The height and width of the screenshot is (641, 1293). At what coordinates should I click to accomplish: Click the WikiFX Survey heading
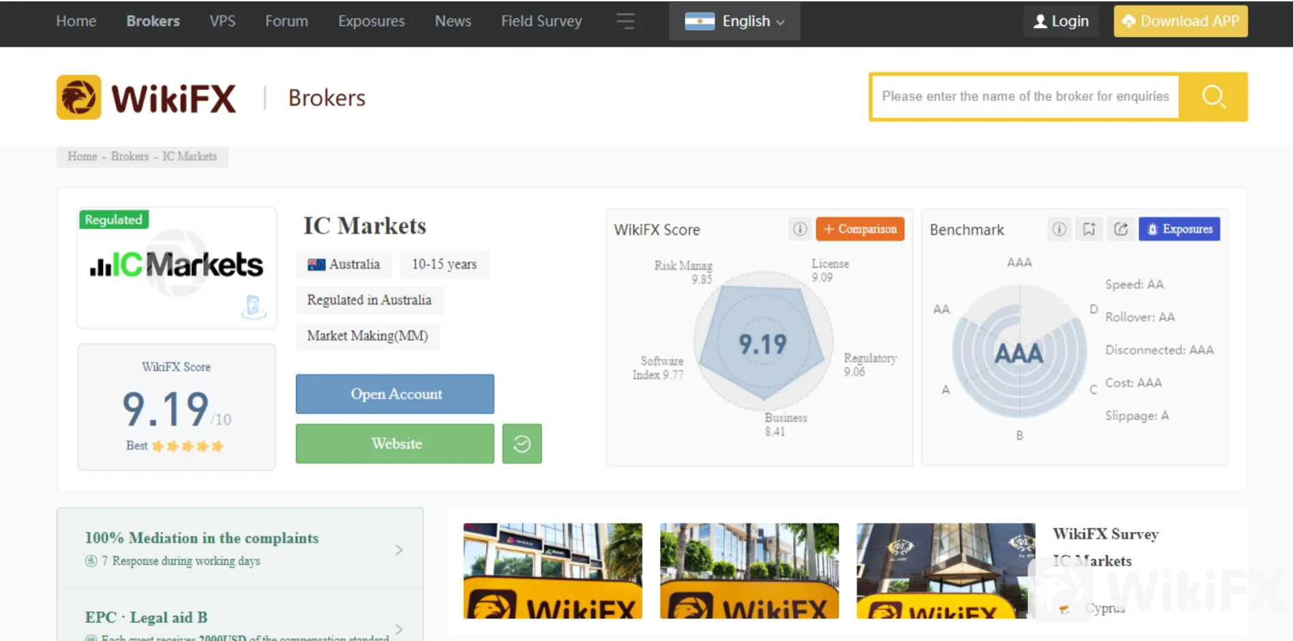point(1105,534)
